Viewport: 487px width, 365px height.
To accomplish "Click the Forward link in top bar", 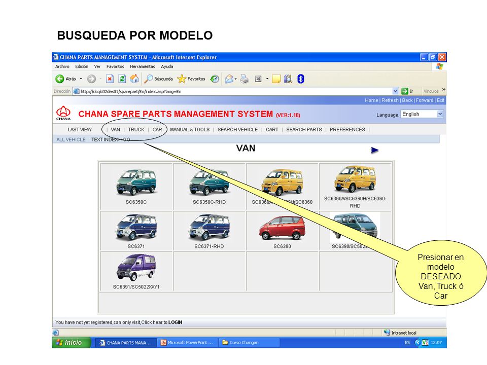I will point(425,100).
